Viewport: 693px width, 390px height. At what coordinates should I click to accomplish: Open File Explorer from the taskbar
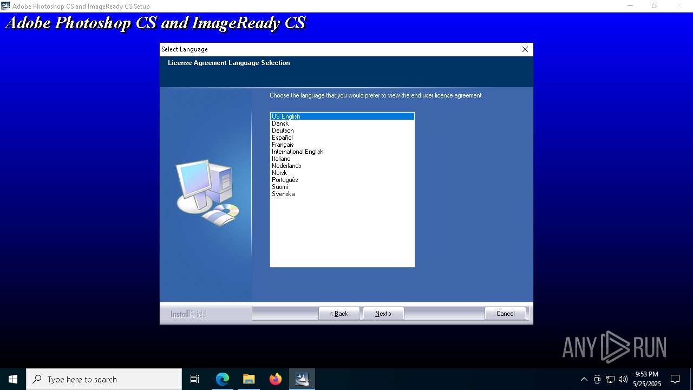pos(249,379)
